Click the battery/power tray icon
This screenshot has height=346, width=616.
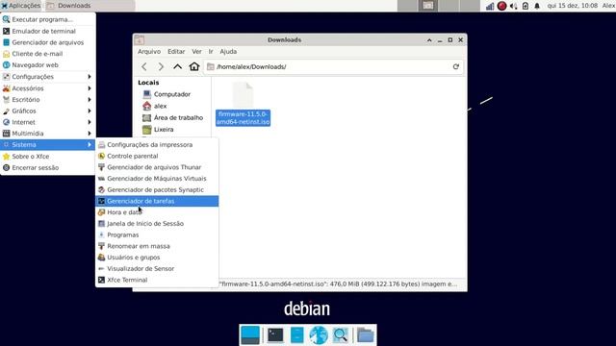point(526,6)
